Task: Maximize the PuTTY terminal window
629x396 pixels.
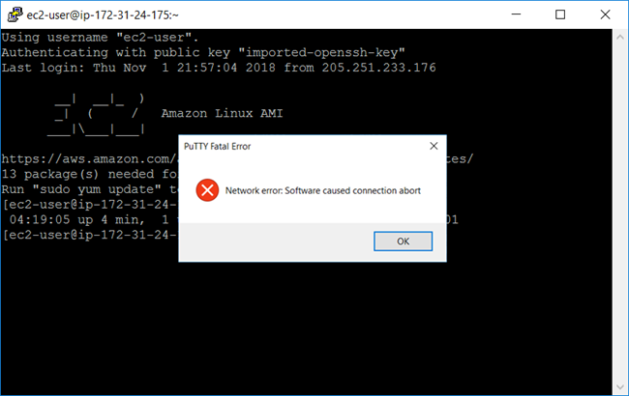Action: point(560,14)
